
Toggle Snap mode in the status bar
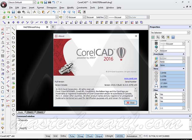(x=48, y=136)
